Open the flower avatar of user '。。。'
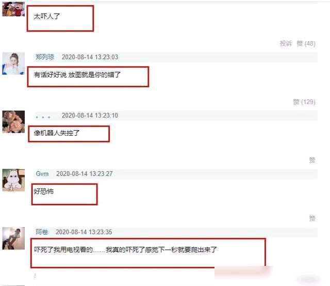The height and width of the screenshot is (286, 330). point(13,122)
